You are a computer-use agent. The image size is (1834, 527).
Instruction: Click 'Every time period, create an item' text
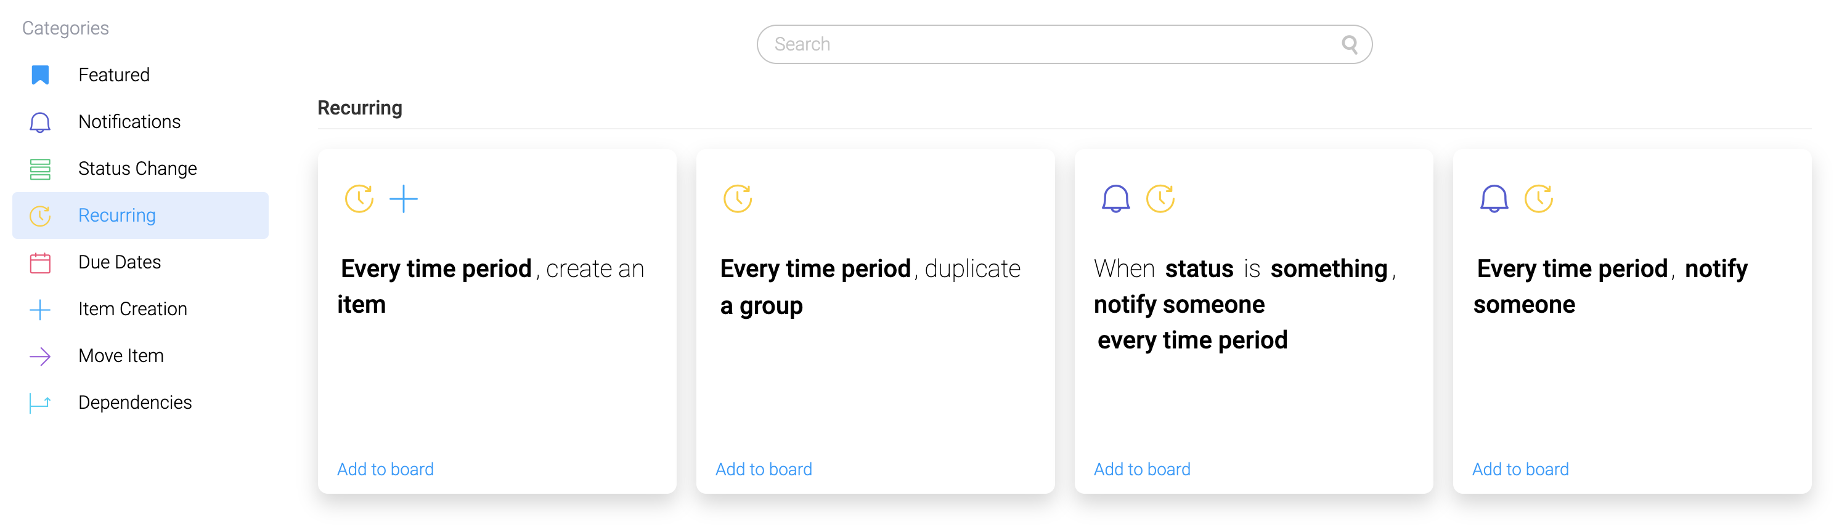pyautogui.click(x=491, y=287)
